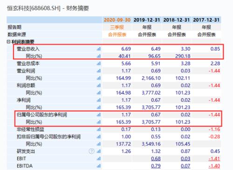Open chart icon for 同比 row showing 40.41
233x170 pixels.
point(99,56)
